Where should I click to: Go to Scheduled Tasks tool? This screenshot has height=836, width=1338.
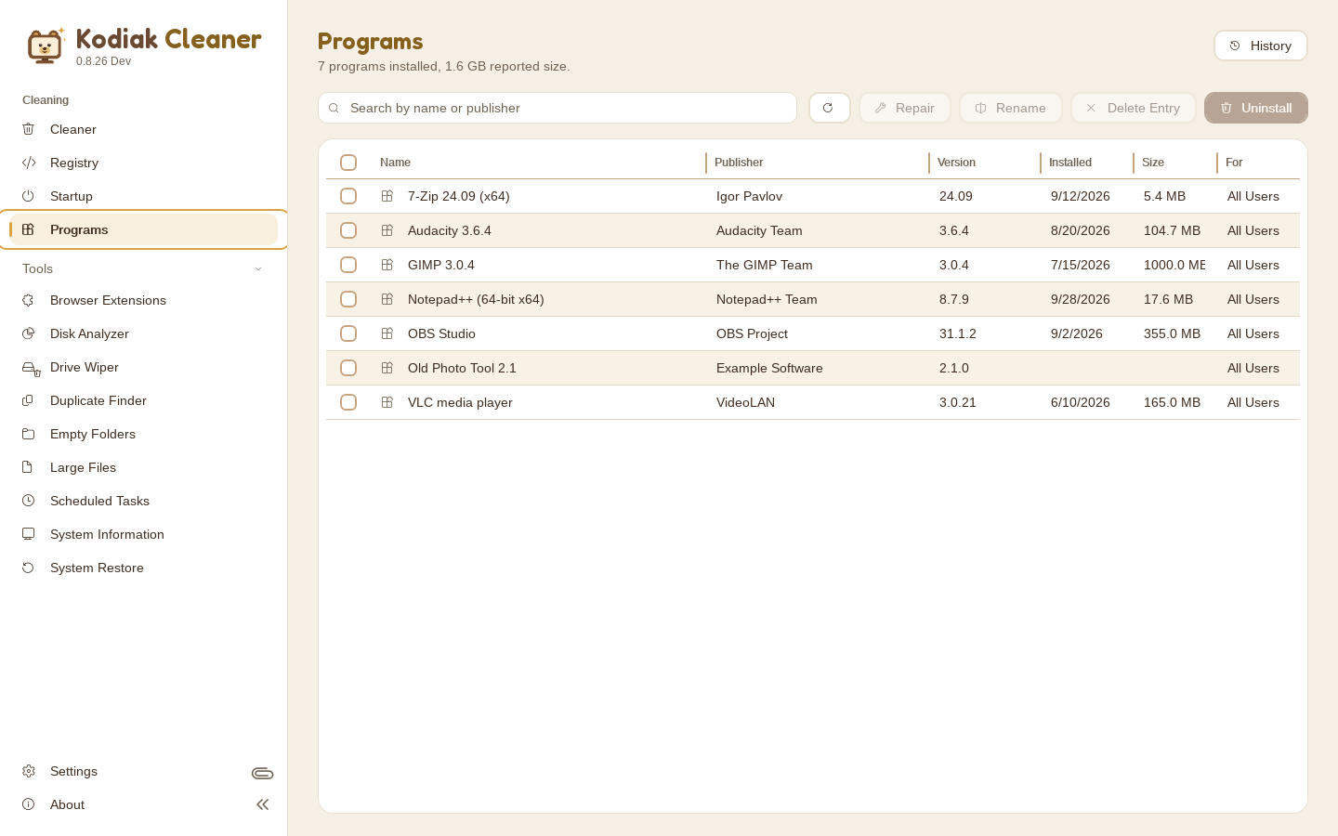[144, 501]
